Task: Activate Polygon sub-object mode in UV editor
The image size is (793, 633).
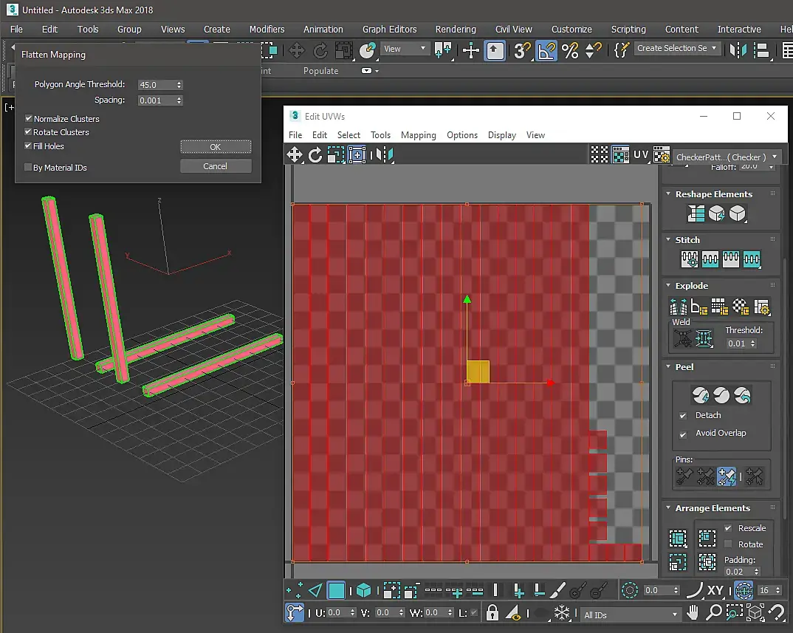Action: (337, 590)
